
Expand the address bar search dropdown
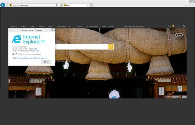tap(59, 5)
